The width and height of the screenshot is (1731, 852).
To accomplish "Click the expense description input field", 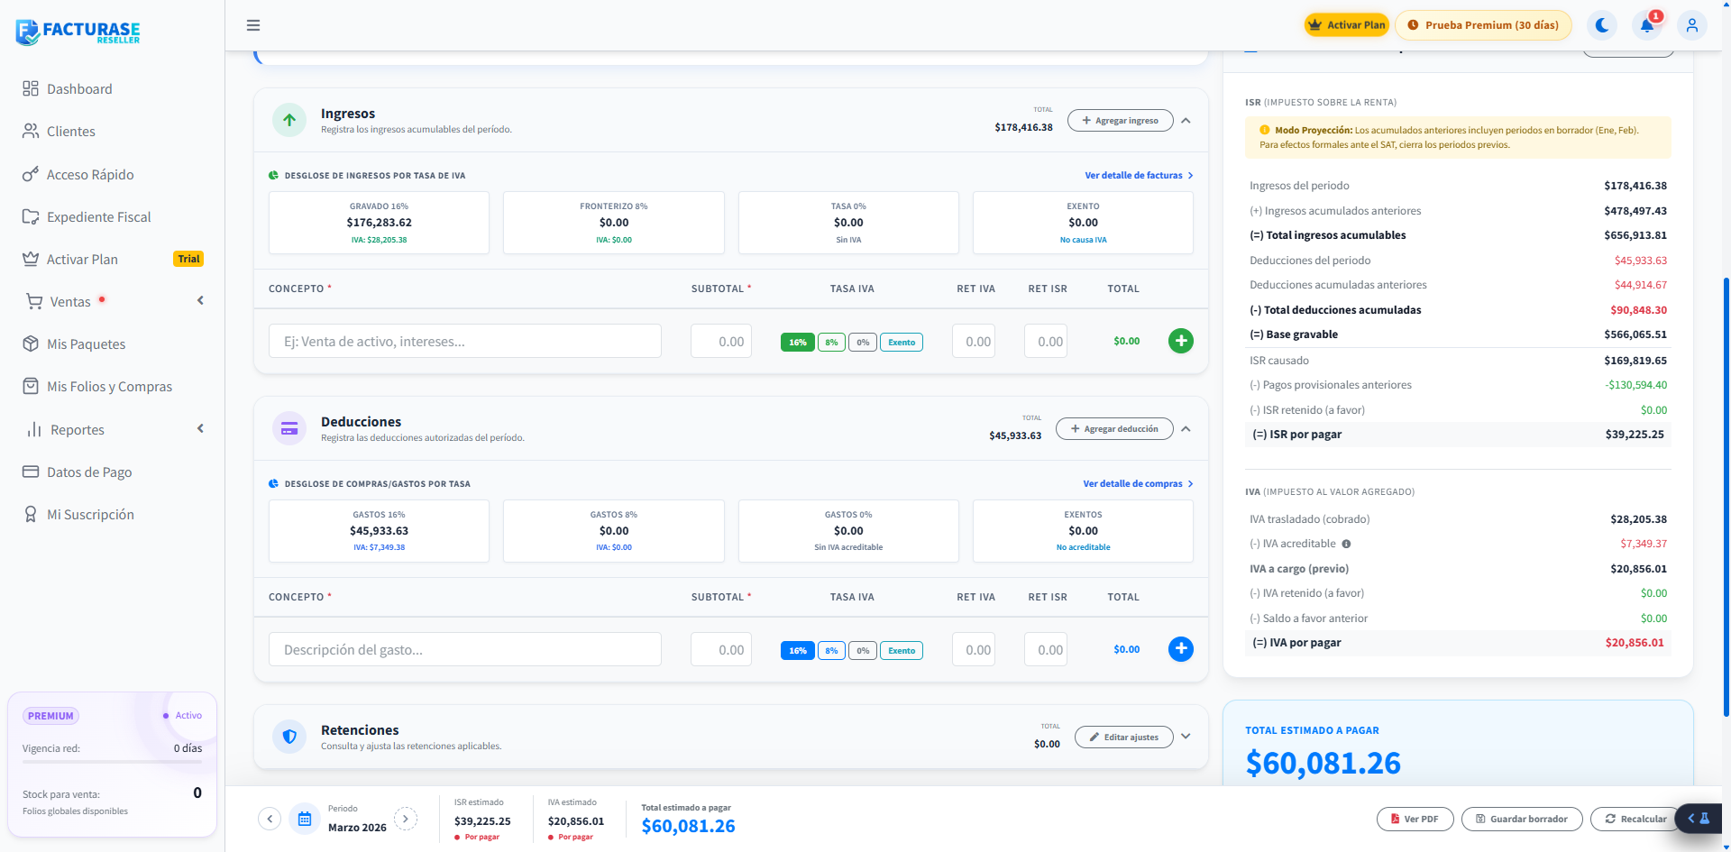I will tap(465, 650).
